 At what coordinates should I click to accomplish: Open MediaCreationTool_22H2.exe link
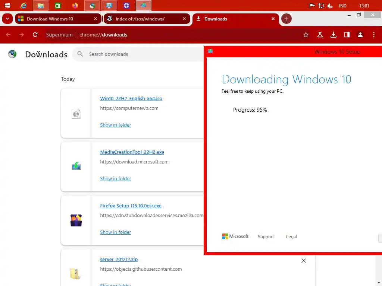(x=132, y=152)
